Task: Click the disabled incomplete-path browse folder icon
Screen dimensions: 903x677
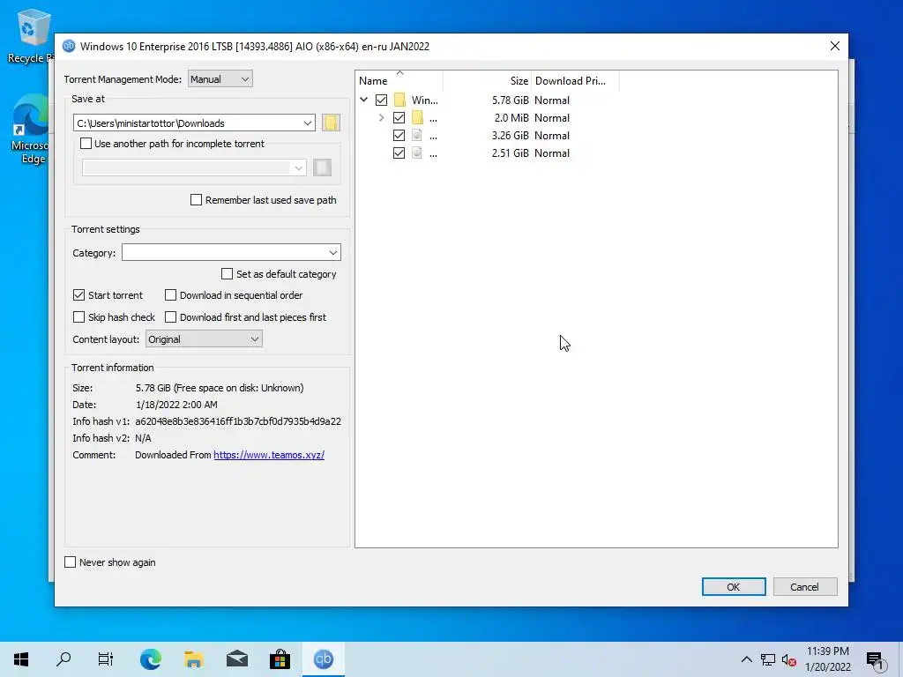Action: coord(323,167)
